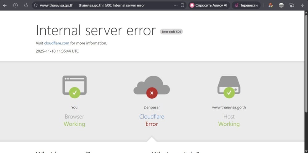Click the Host label
This screenshot has height=153, width=308.
coord(229,116)
